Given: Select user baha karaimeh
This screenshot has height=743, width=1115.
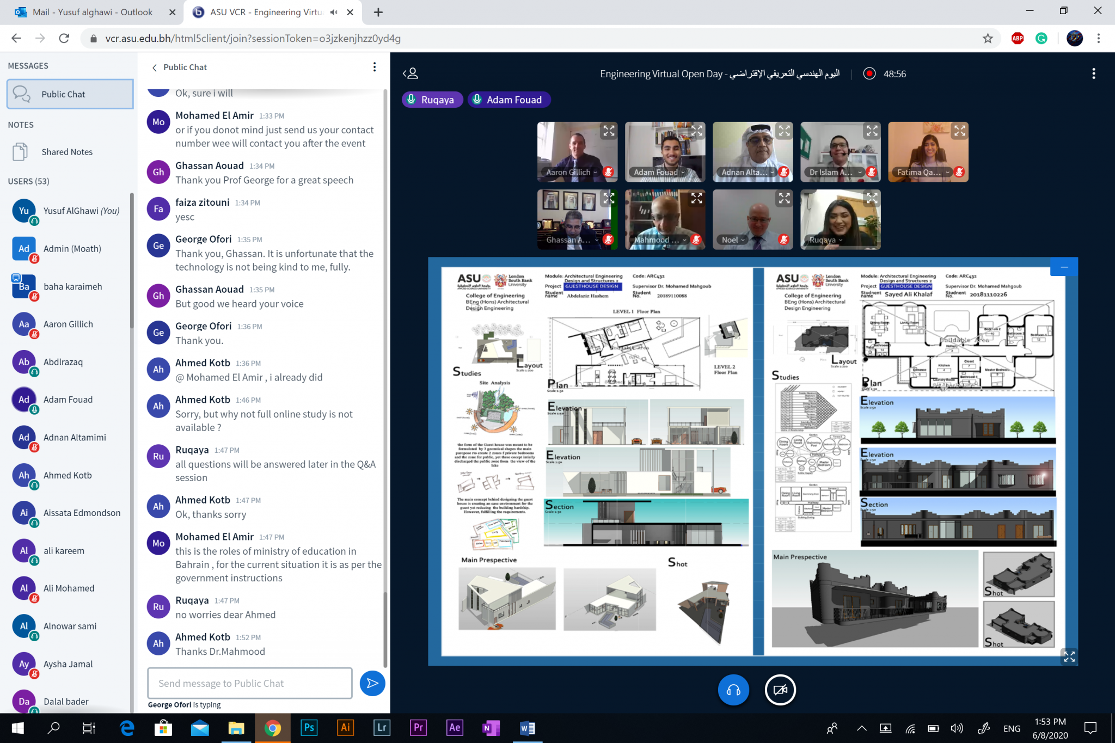Looking at the screenshot, I should 68,286.
